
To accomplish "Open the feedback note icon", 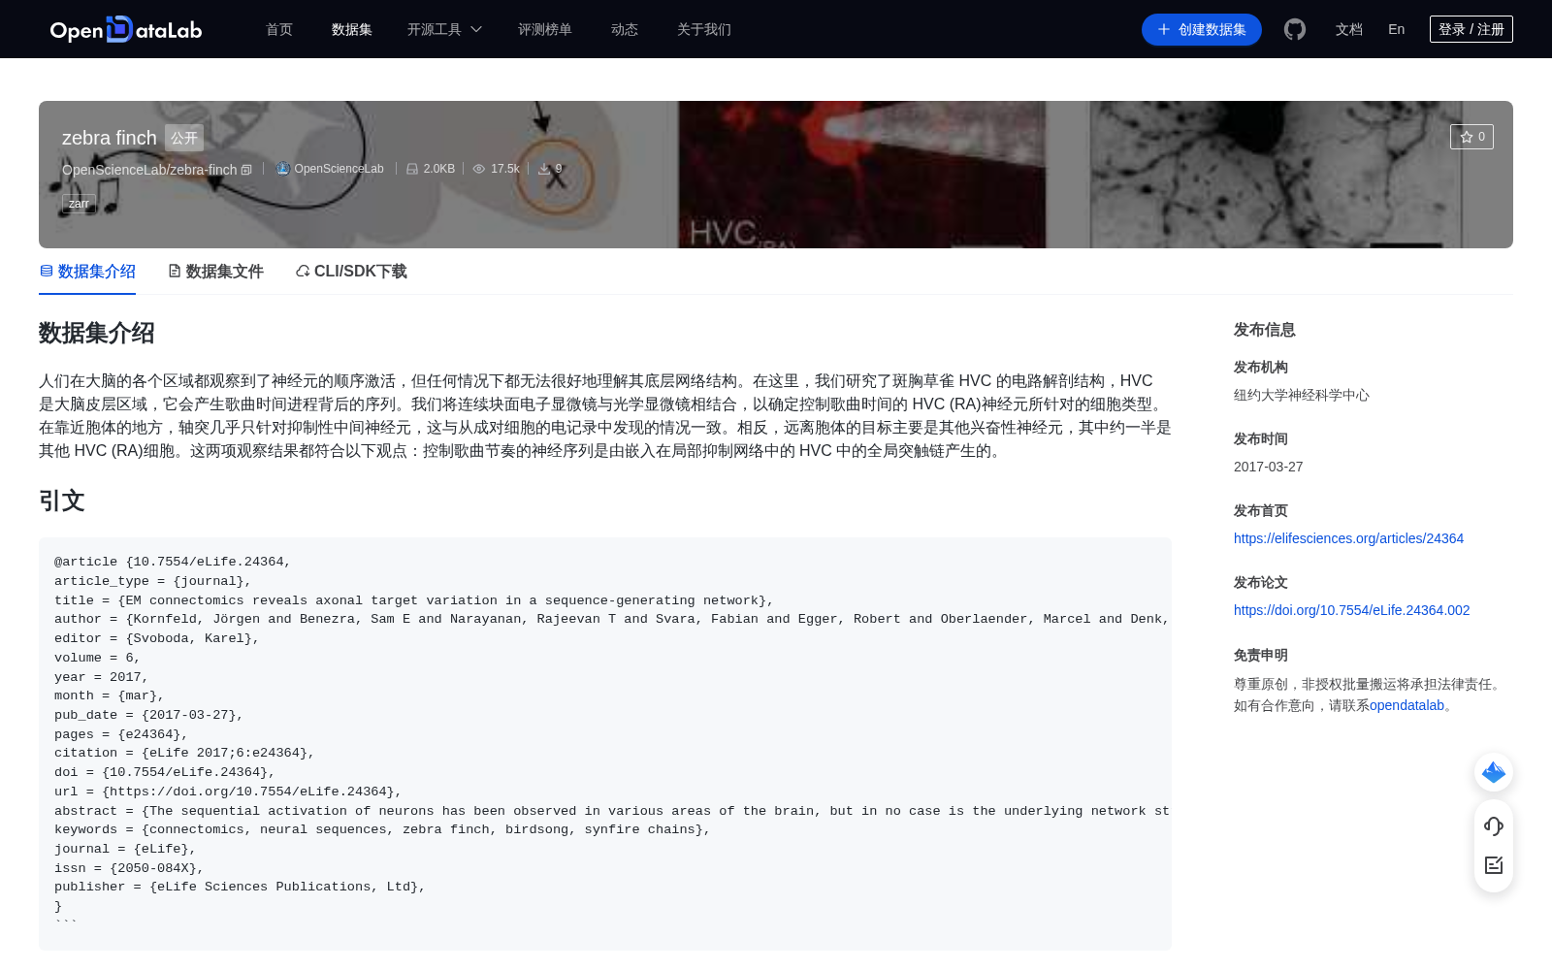I will [1494, 865].
